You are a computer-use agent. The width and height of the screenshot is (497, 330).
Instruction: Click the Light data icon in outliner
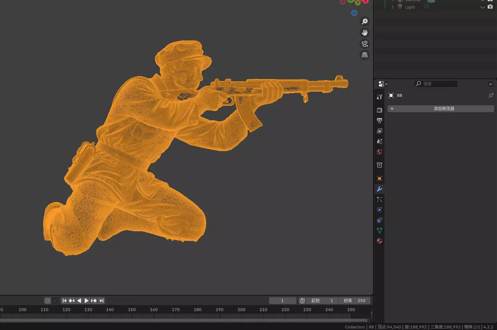427,6
